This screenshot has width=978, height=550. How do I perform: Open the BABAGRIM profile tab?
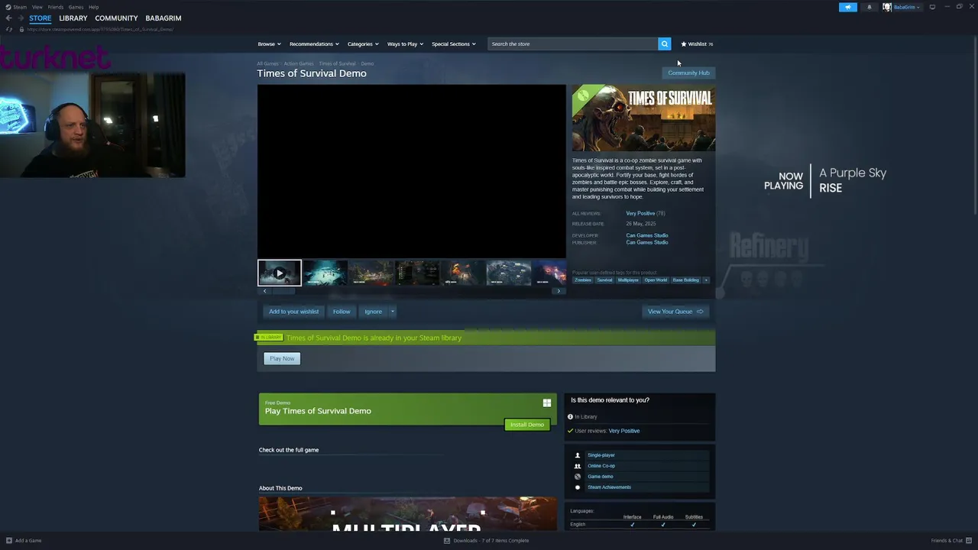164,18
